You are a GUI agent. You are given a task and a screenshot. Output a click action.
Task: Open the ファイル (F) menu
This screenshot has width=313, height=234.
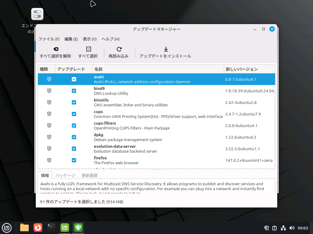point(49,39)
